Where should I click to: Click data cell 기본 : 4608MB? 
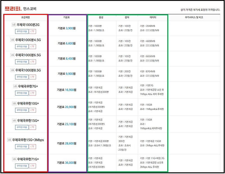[x=147, y=41]
